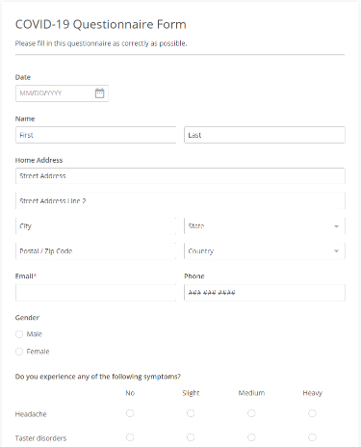Choose Heavy for Taster disorders
The height and width of the screenshot is (447, 361).
pyautogui.click(x=312, y=437)
